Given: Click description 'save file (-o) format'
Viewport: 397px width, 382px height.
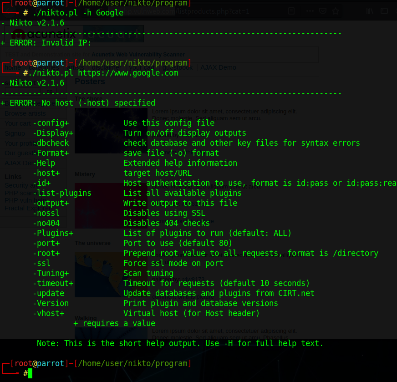Looking at the screenshot, I should pos(171,153).
